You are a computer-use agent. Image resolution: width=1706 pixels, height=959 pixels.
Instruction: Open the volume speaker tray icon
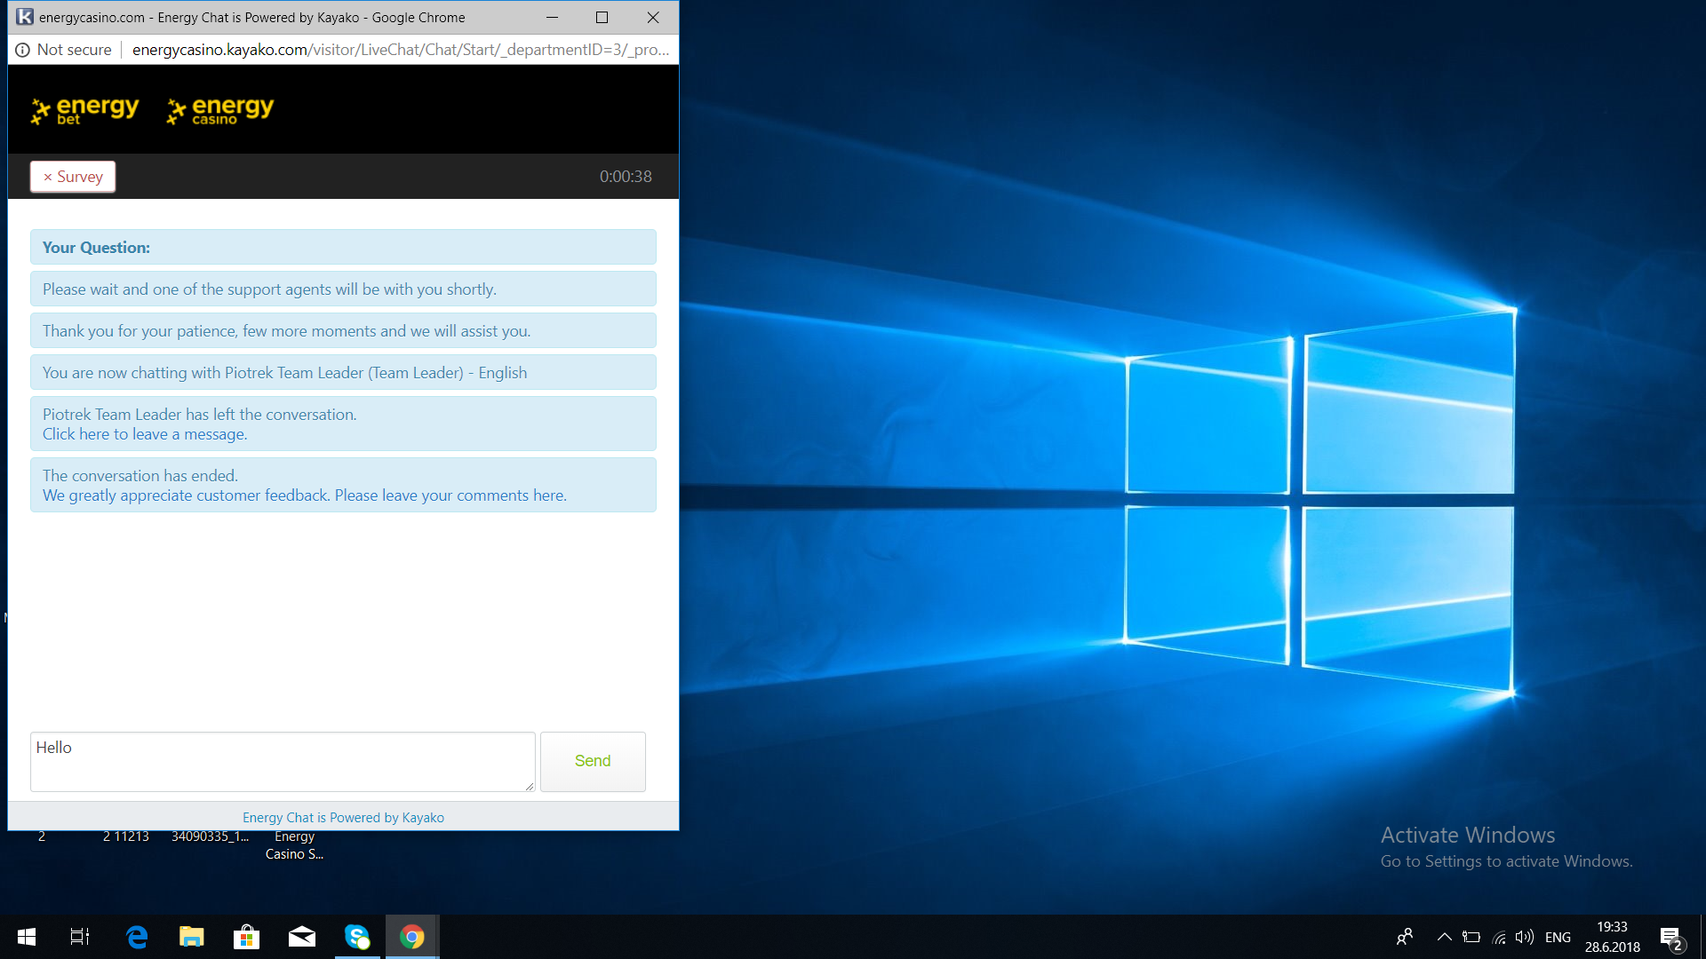(x=1525, y=937)
